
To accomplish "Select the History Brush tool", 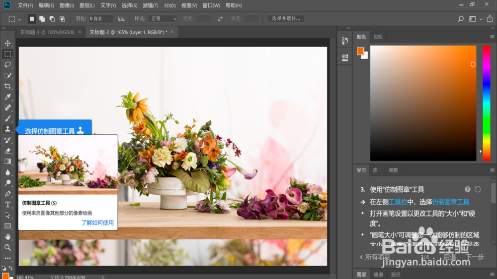I will pos(7,140).
